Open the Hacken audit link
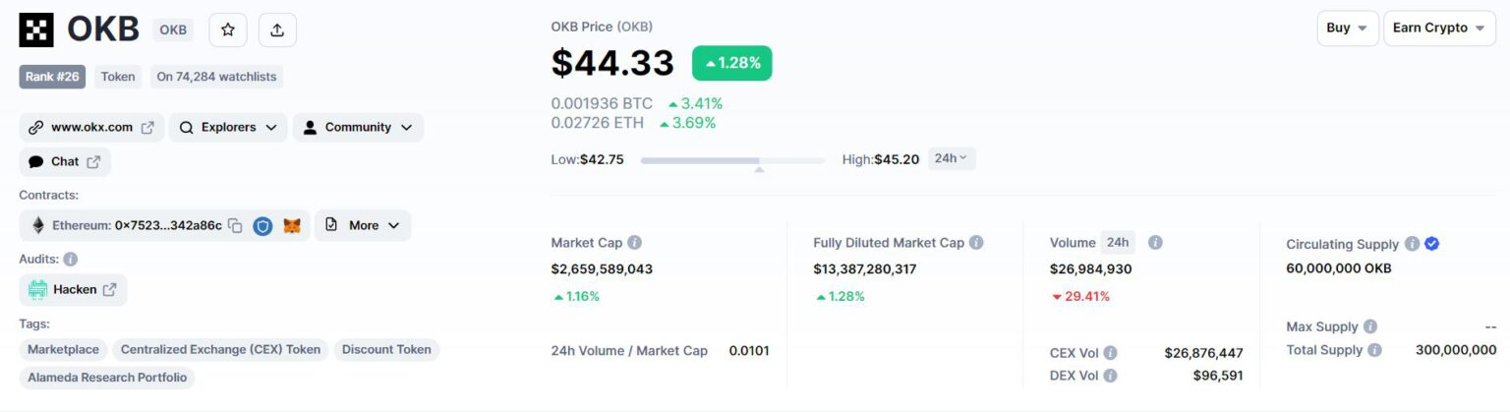Screen dimensions: 1510x412 74,289
